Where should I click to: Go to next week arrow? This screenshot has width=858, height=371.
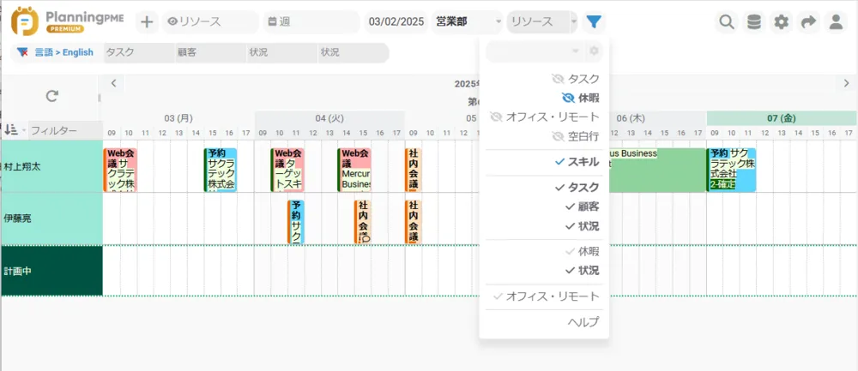click(846, 83)
